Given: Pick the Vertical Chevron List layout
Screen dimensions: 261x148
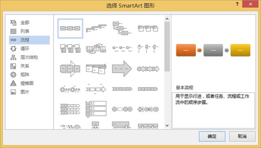Looking at the screenshot, I should 96,109.
